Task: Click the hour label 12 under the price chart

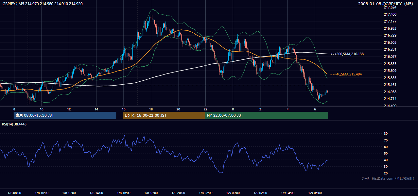Action: click(69, 109)
